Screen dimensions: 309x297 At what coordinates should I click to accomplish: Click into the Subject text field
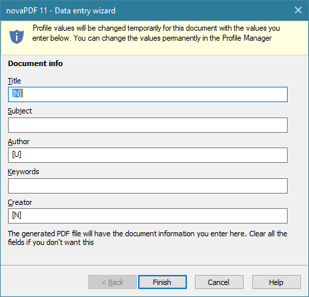147,125
